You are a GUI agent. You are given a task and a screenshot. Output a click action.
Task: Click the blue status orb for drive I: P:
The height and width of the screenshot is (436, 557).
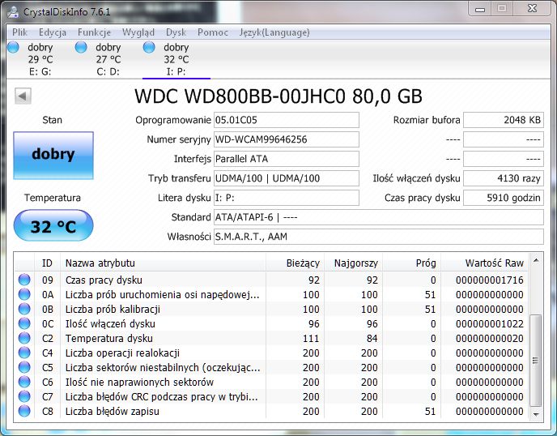149,47
